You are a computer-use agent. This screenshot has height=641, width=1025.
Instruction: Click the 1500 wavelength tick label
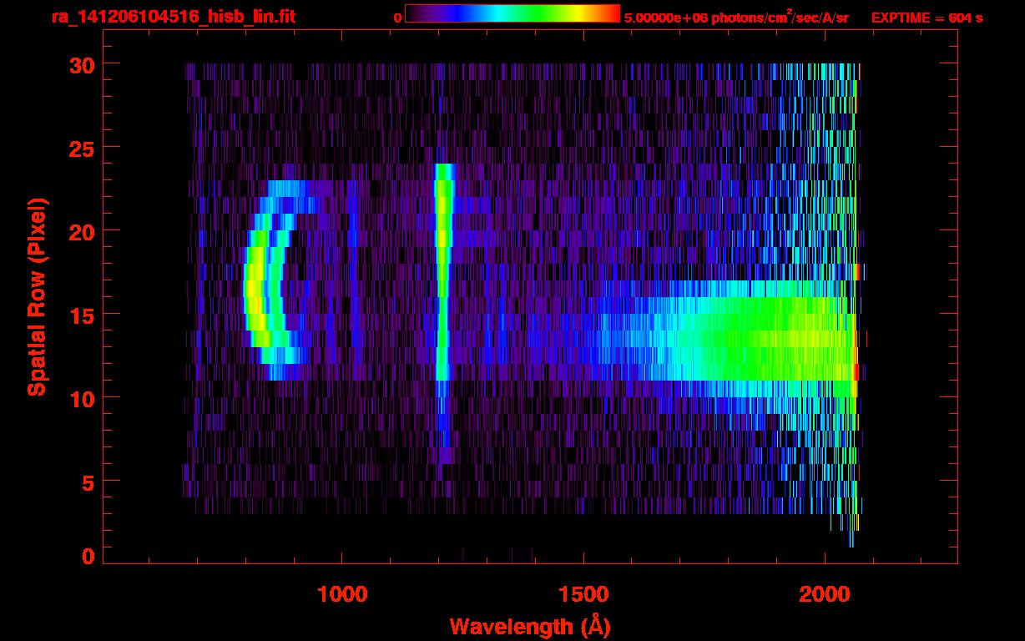pyautogui.click(x=583, y=593)
